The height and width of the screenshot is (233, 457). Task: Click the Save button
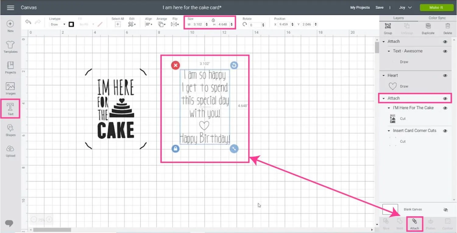click(x=380, y=8)
